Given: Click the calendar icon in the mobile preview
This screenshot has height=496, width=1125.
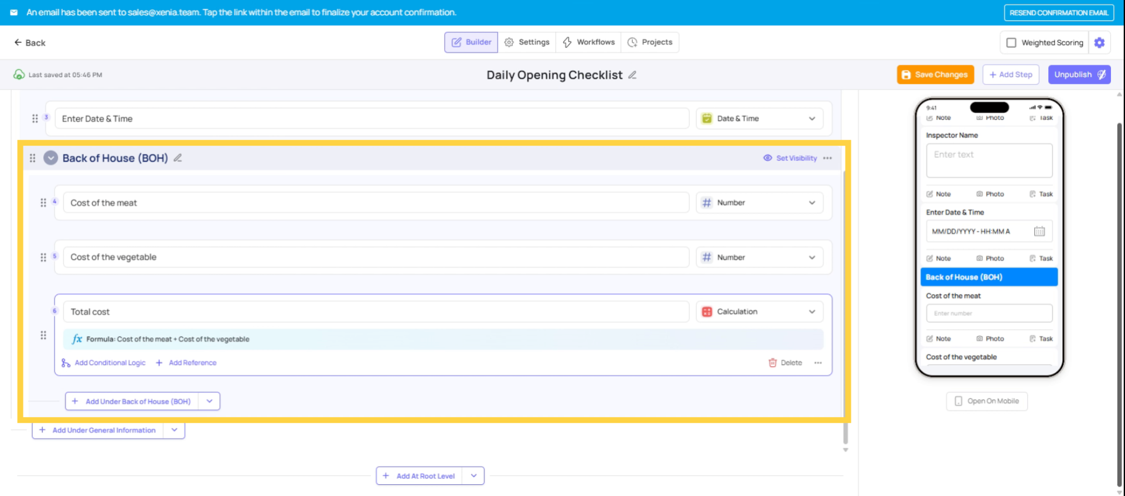Looking at the screenshot, I should [x=1039, y=231].
